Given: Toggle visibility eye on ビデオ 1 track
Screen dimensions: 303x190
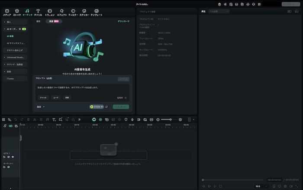Looking at the screenshot, I should click(13, 157).
